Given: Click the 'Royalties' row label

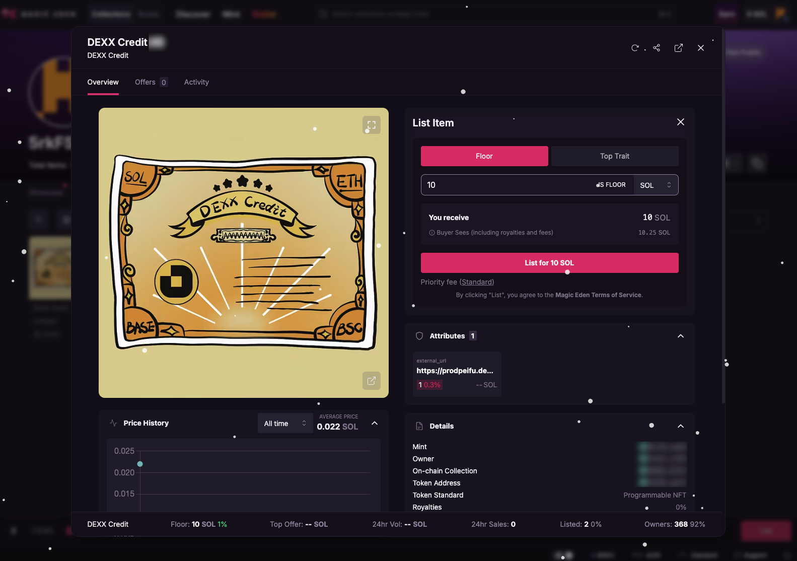Looking at the screenshot, I should (x=427, y=507).
